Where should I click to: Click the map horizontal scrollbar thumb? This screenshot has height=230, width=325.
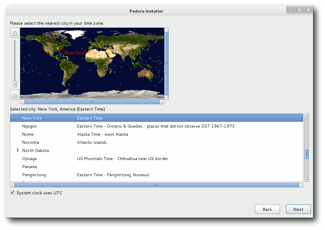(92, 102)
